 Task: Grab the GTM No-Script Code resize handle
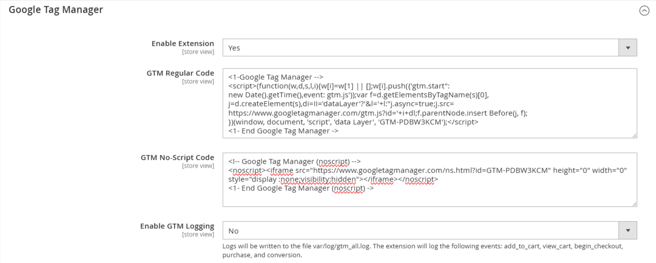[x=634, y=203]
